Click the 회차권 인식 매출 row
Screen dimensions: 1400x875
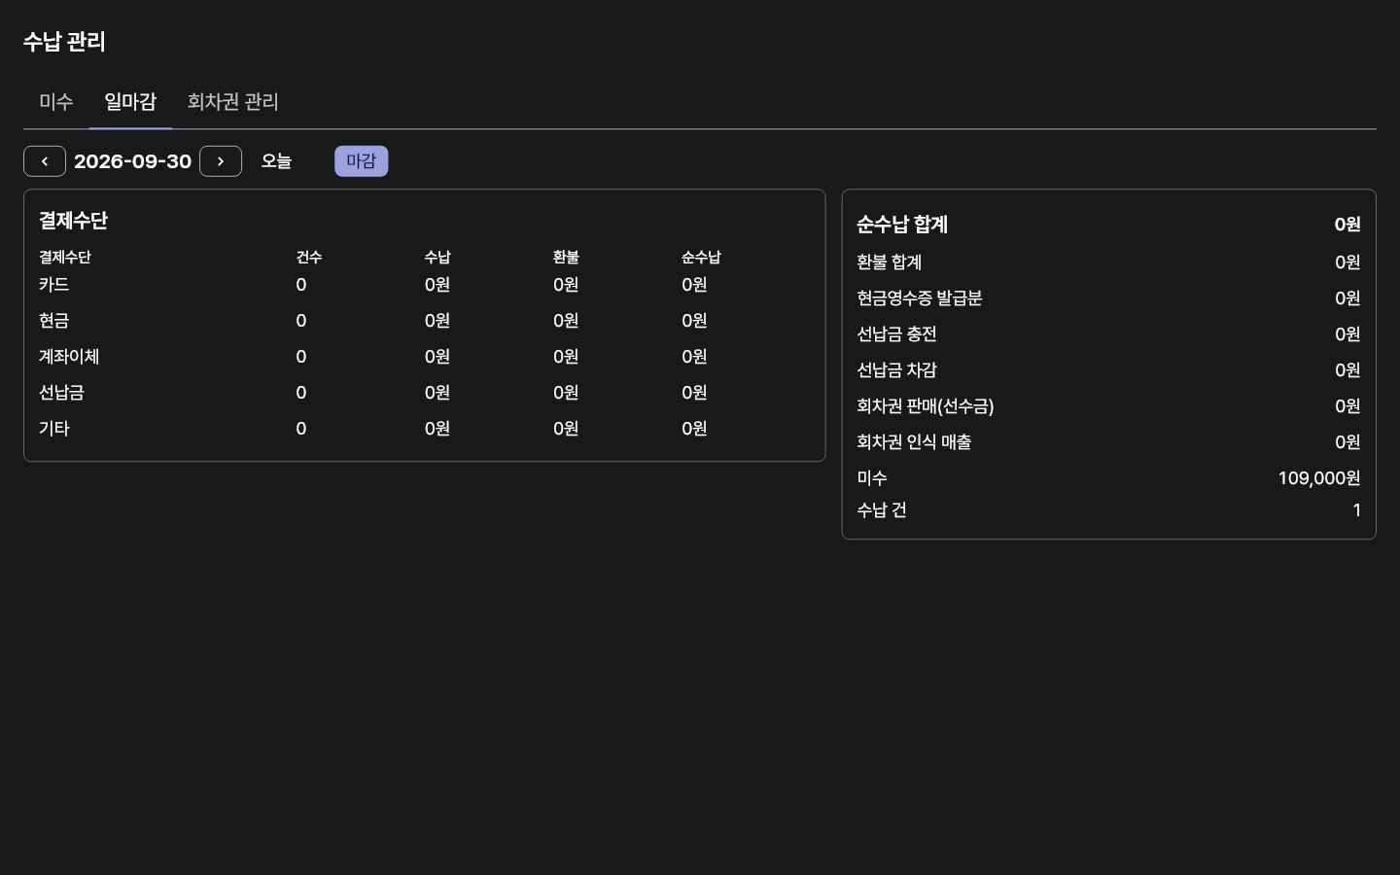[1108, 442]
